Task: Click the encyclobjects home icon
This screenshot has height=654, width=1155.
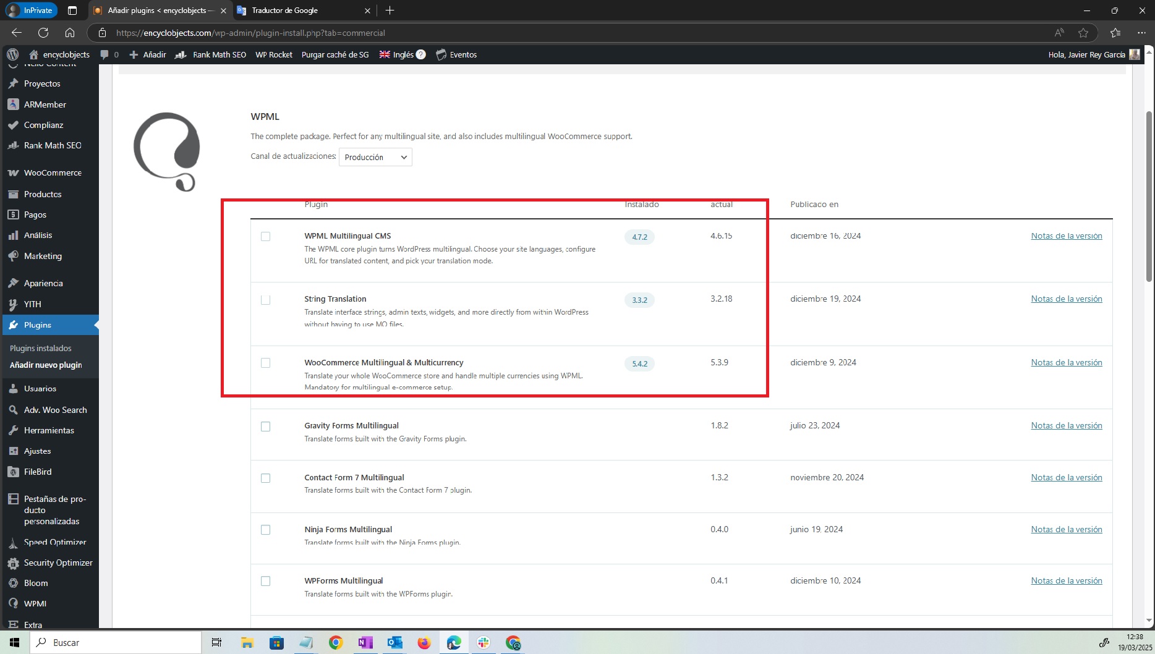Action: [x=34, y=54]
